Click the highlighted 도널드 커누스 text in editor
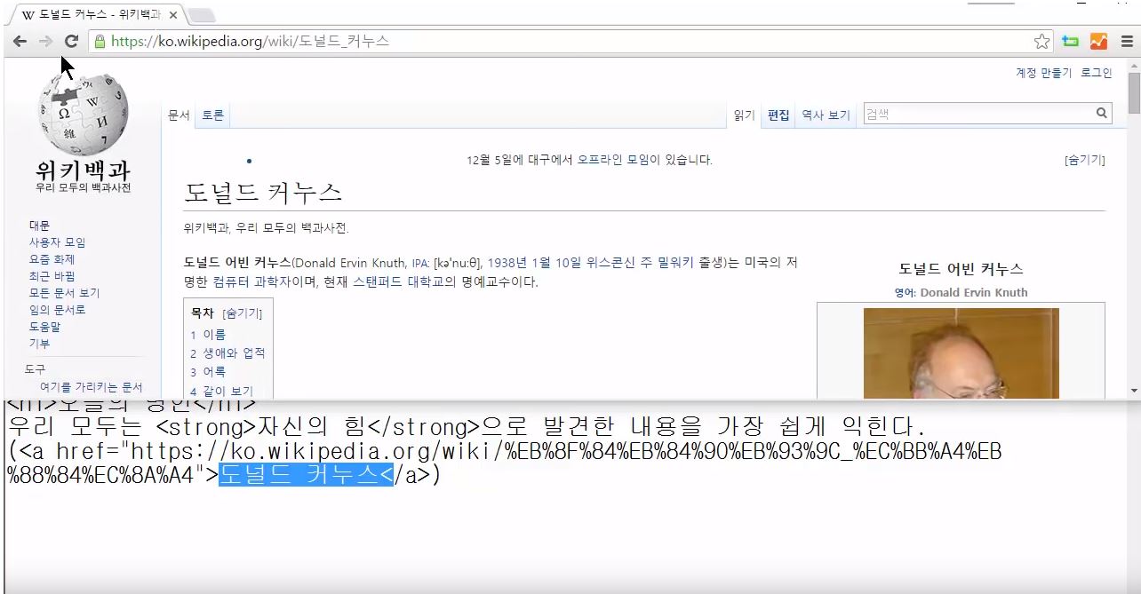Viewport: 1141px width, 594px height. [x=306, y=475]
